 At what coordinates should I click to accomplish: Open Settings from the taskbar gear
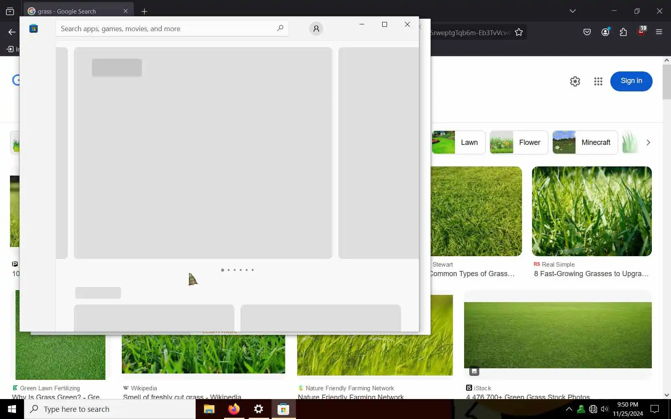[x=258, y=409]
